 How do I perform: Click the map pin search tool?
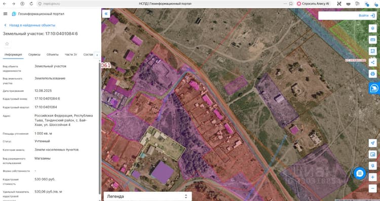[372, 166]
